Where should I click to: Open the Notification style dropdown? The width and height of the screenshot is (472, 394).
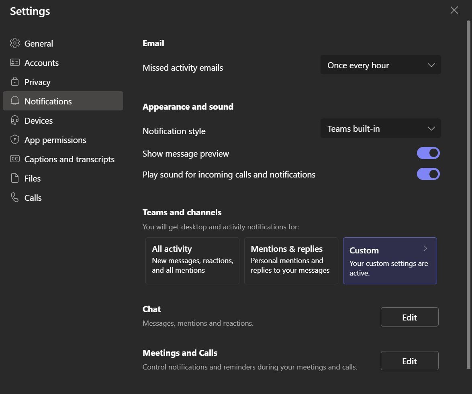coord(380,128)
